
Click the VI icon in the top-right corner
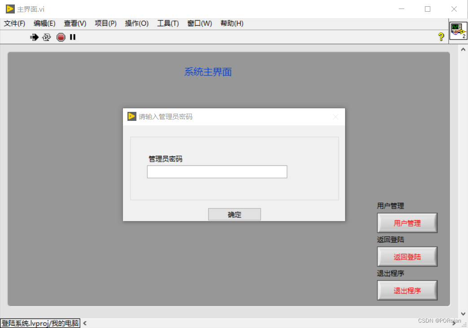tap(458, 31)
